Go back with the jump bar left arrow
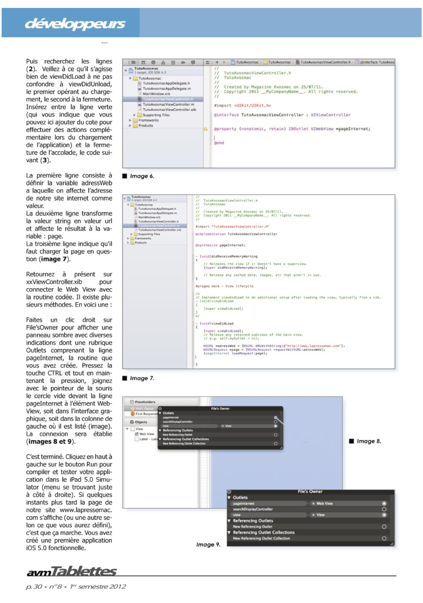The width and height of the screenshot is (423, 603). click(x=217, y=62)
